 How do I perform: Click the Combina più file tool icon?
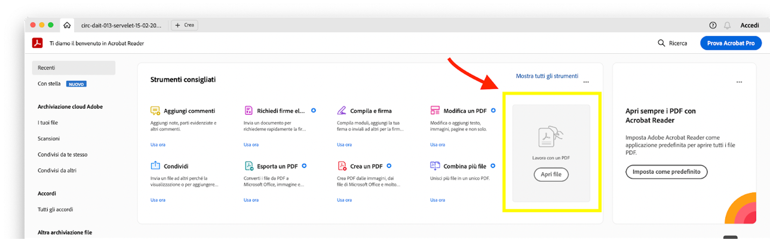435,166
